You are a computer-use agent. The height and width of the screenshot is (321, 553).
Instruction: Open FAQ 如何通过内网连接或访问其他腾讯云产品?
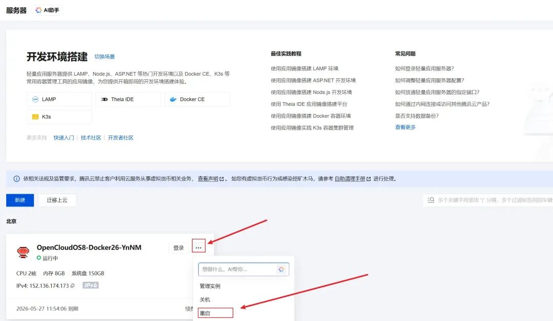[442, 104]
